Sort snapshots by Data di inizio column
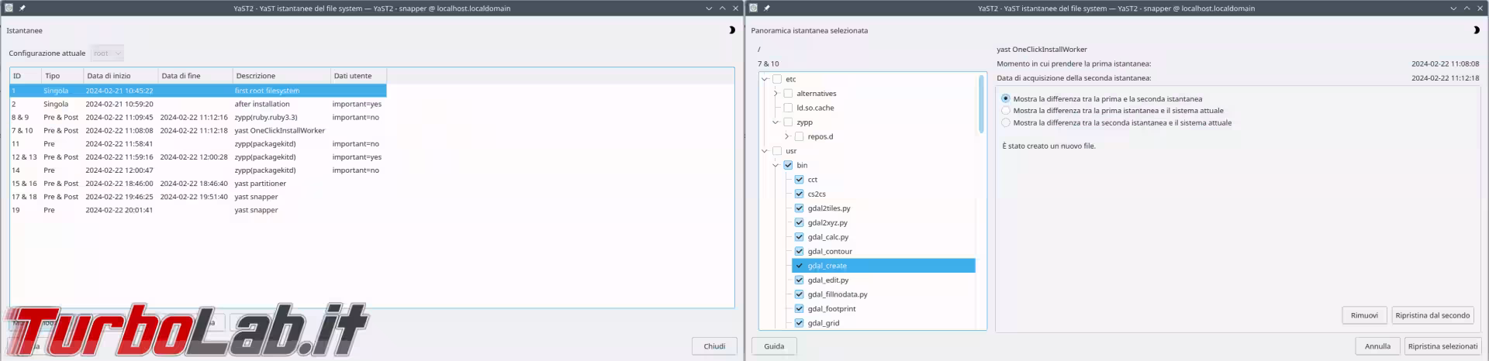 [x=119, y=76]
